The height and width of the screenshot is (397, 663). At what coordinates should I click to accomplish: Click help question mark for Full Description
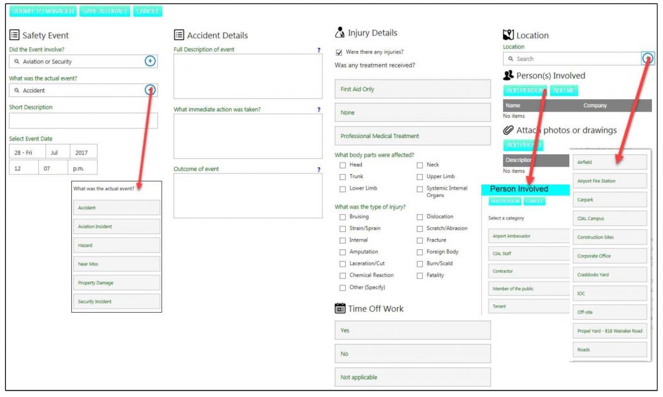pos(319,50)
